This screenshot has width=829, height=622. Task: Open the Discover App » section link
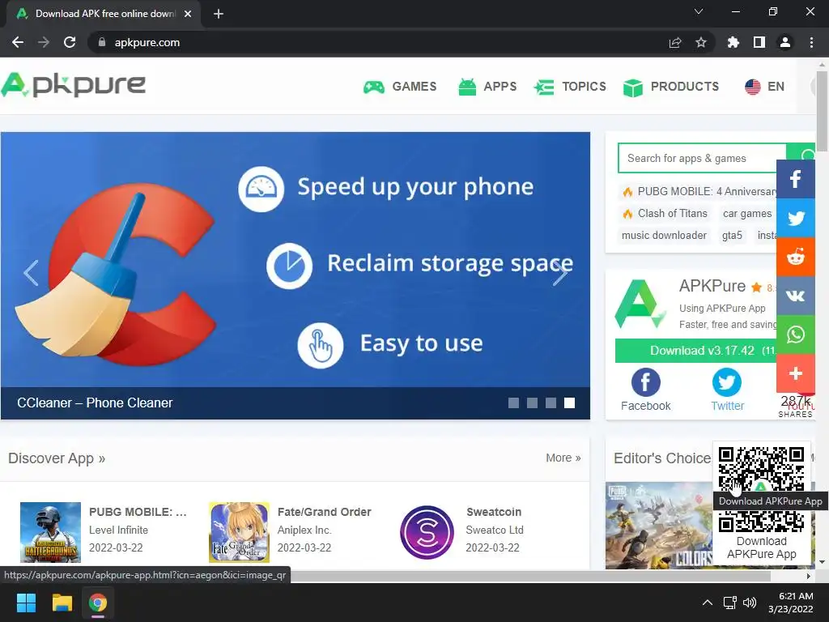pyautogui.click(x=57, y=458)
